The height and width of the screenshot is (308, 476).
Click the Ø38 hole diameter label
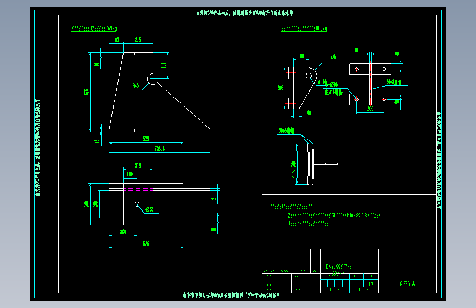(149, 209)
